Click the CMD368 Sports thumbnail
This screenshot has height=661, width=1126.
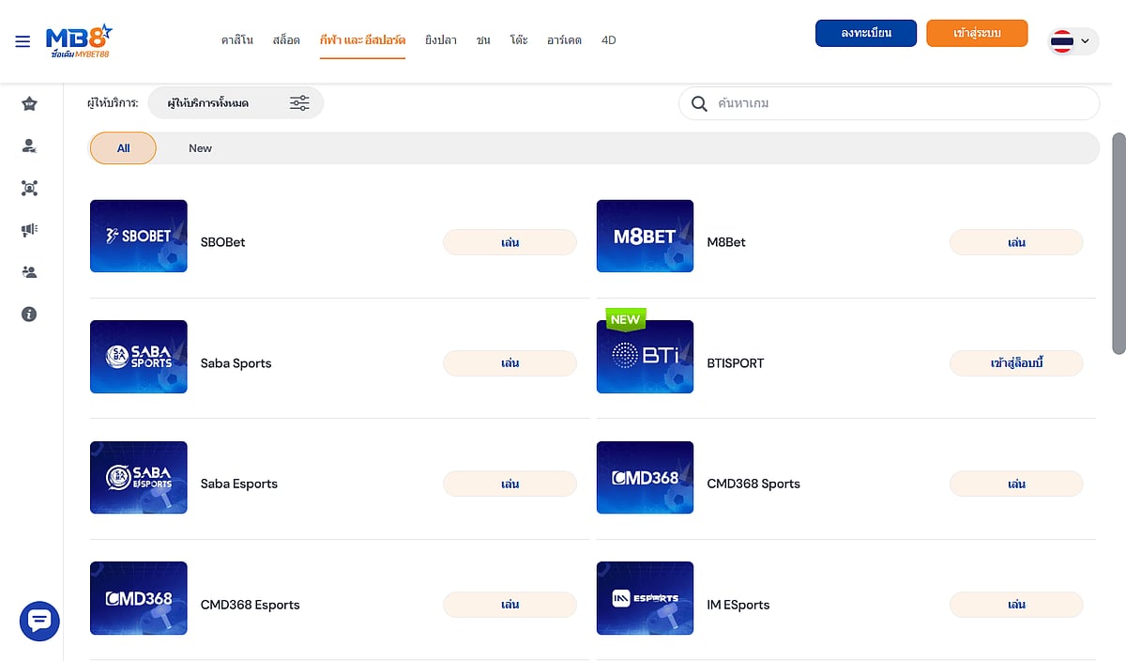tap(646, 478)
